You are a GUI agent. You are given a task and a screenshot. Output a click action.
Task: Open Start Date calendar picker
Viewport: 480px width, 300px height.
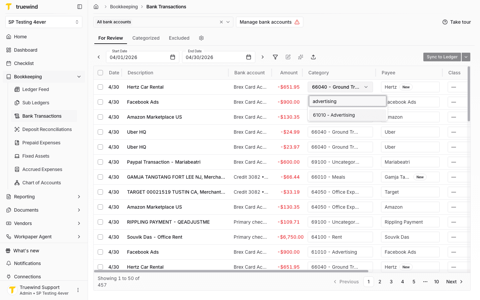pyautogui.click(x=173, y=57)
